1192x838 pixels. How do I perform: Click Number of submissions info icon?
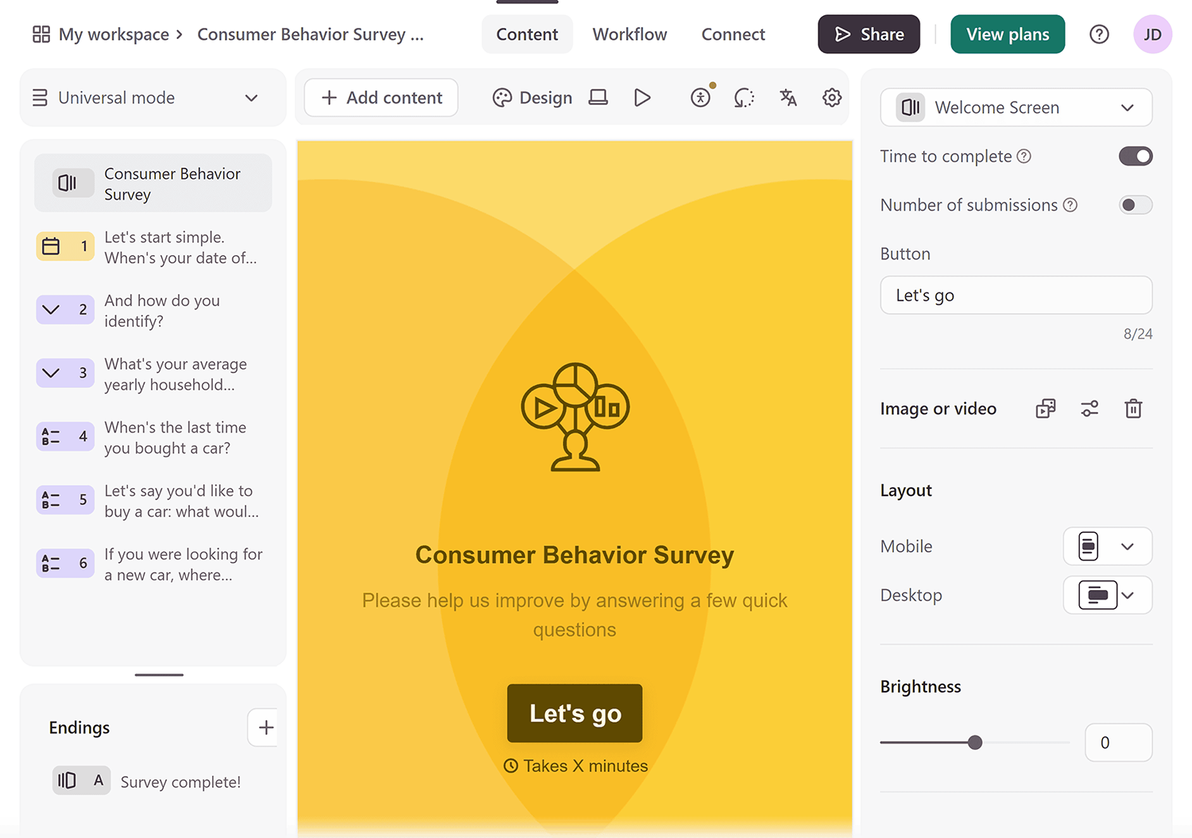pyautogui.click(x=1070, y=205)
